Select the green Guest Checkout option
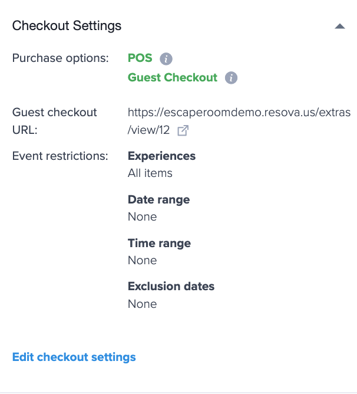357x394 pixels. (173, 77)
